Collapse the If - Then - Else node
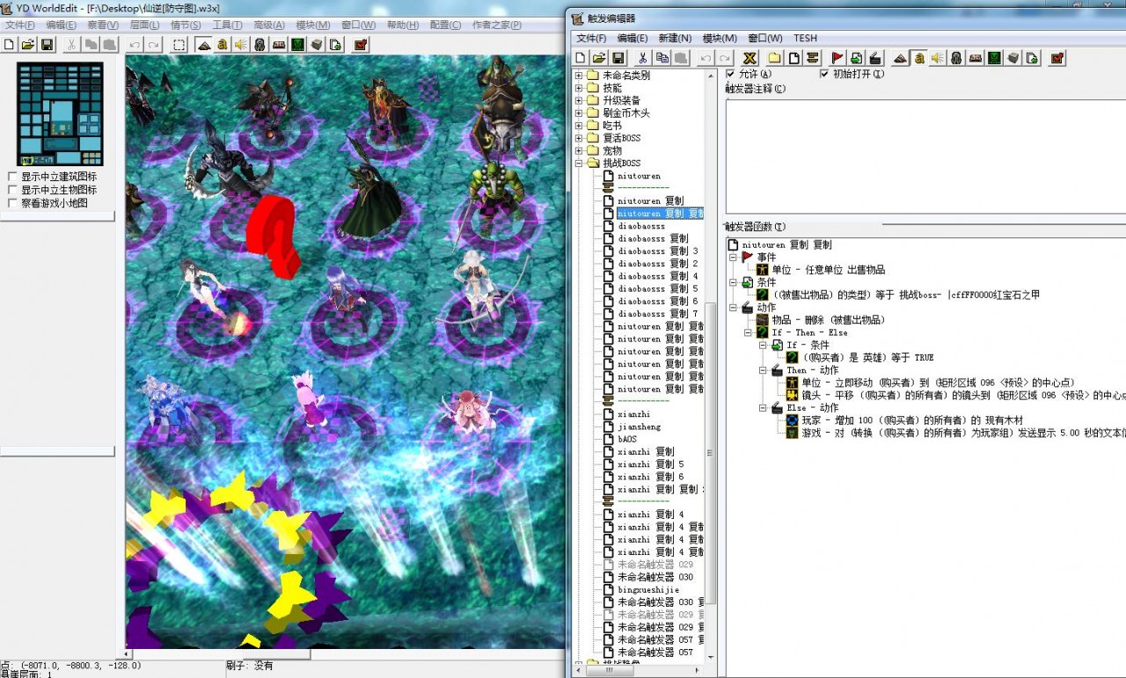 pos(749,332)
